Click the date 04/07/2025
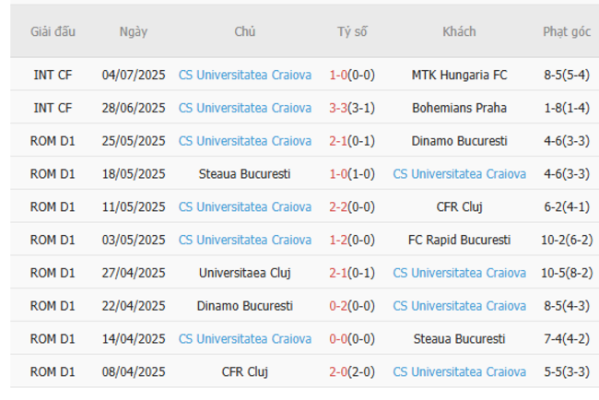This screenshot has width=599, height=400. (134, 75)
